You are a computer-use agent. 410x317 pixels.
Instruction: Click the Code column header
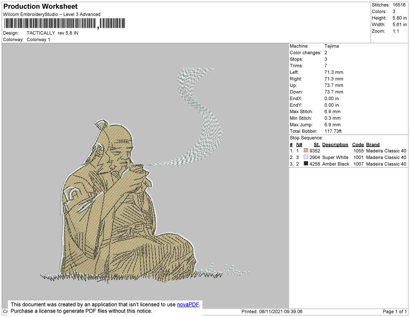pyautogui.click(x=358, y=145)
